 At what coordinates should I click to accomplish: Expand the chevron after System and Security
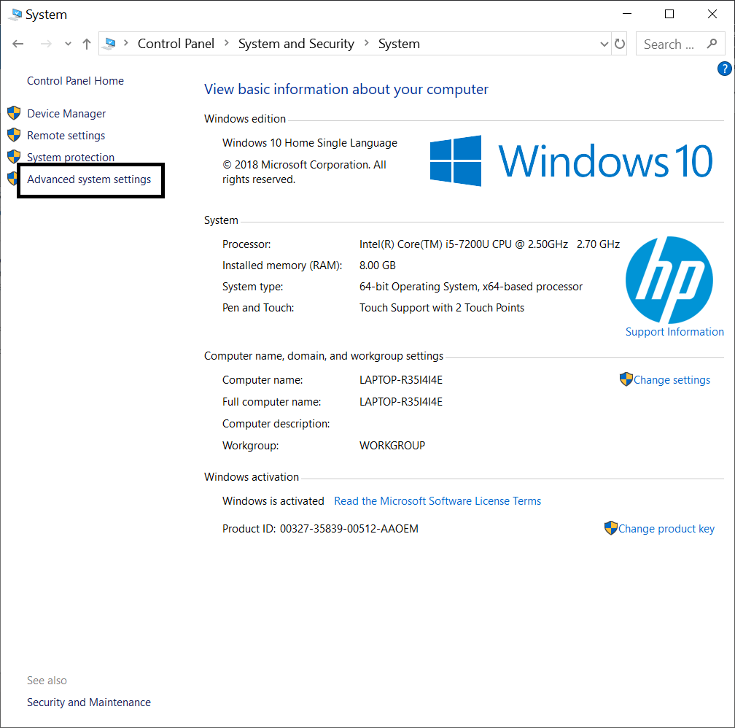click(365, 44)
